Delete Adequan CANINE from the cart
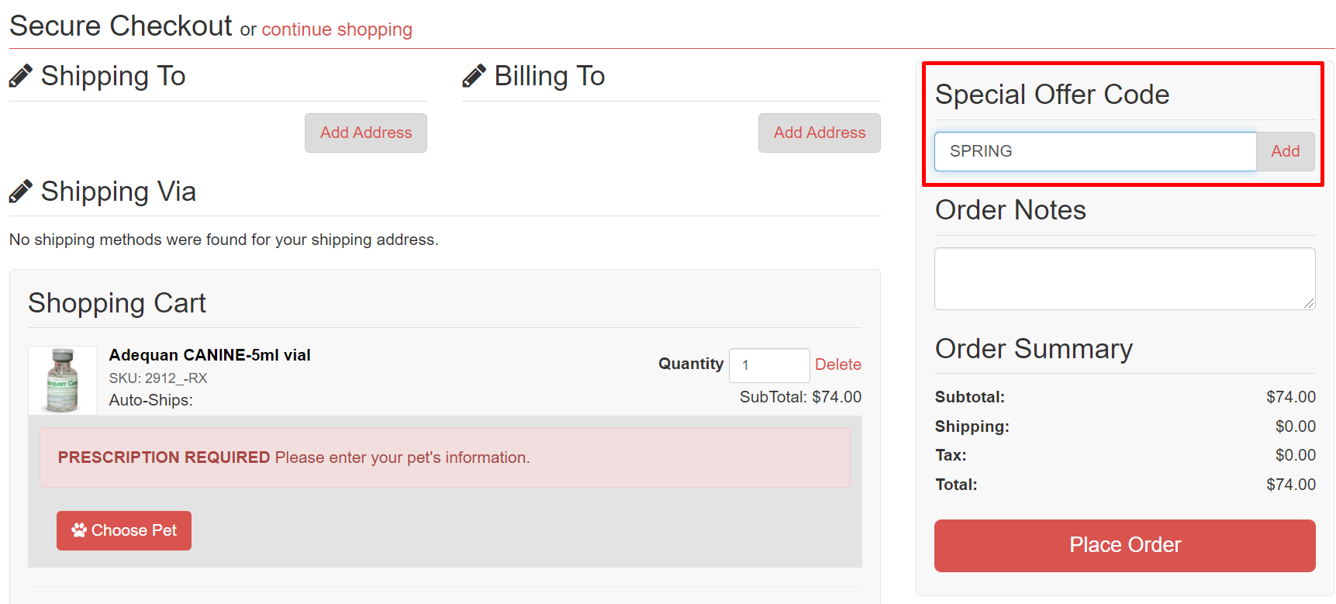The width and height of the screenshot is (1336, 604). tap(838, 364)
